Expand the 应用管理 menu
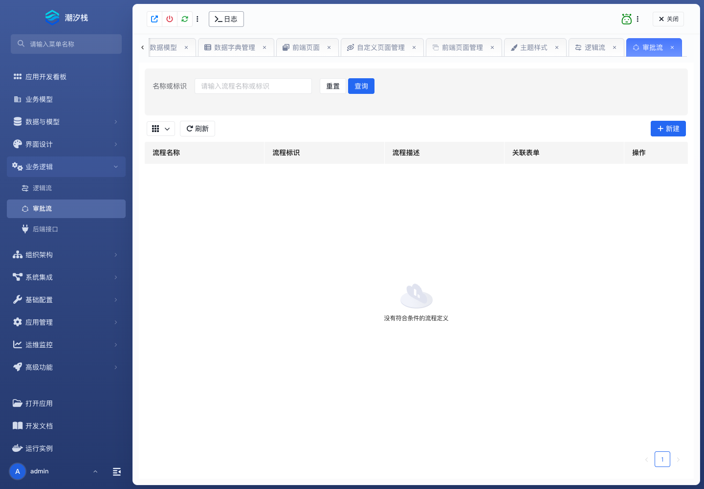 (x=66, y=322)
